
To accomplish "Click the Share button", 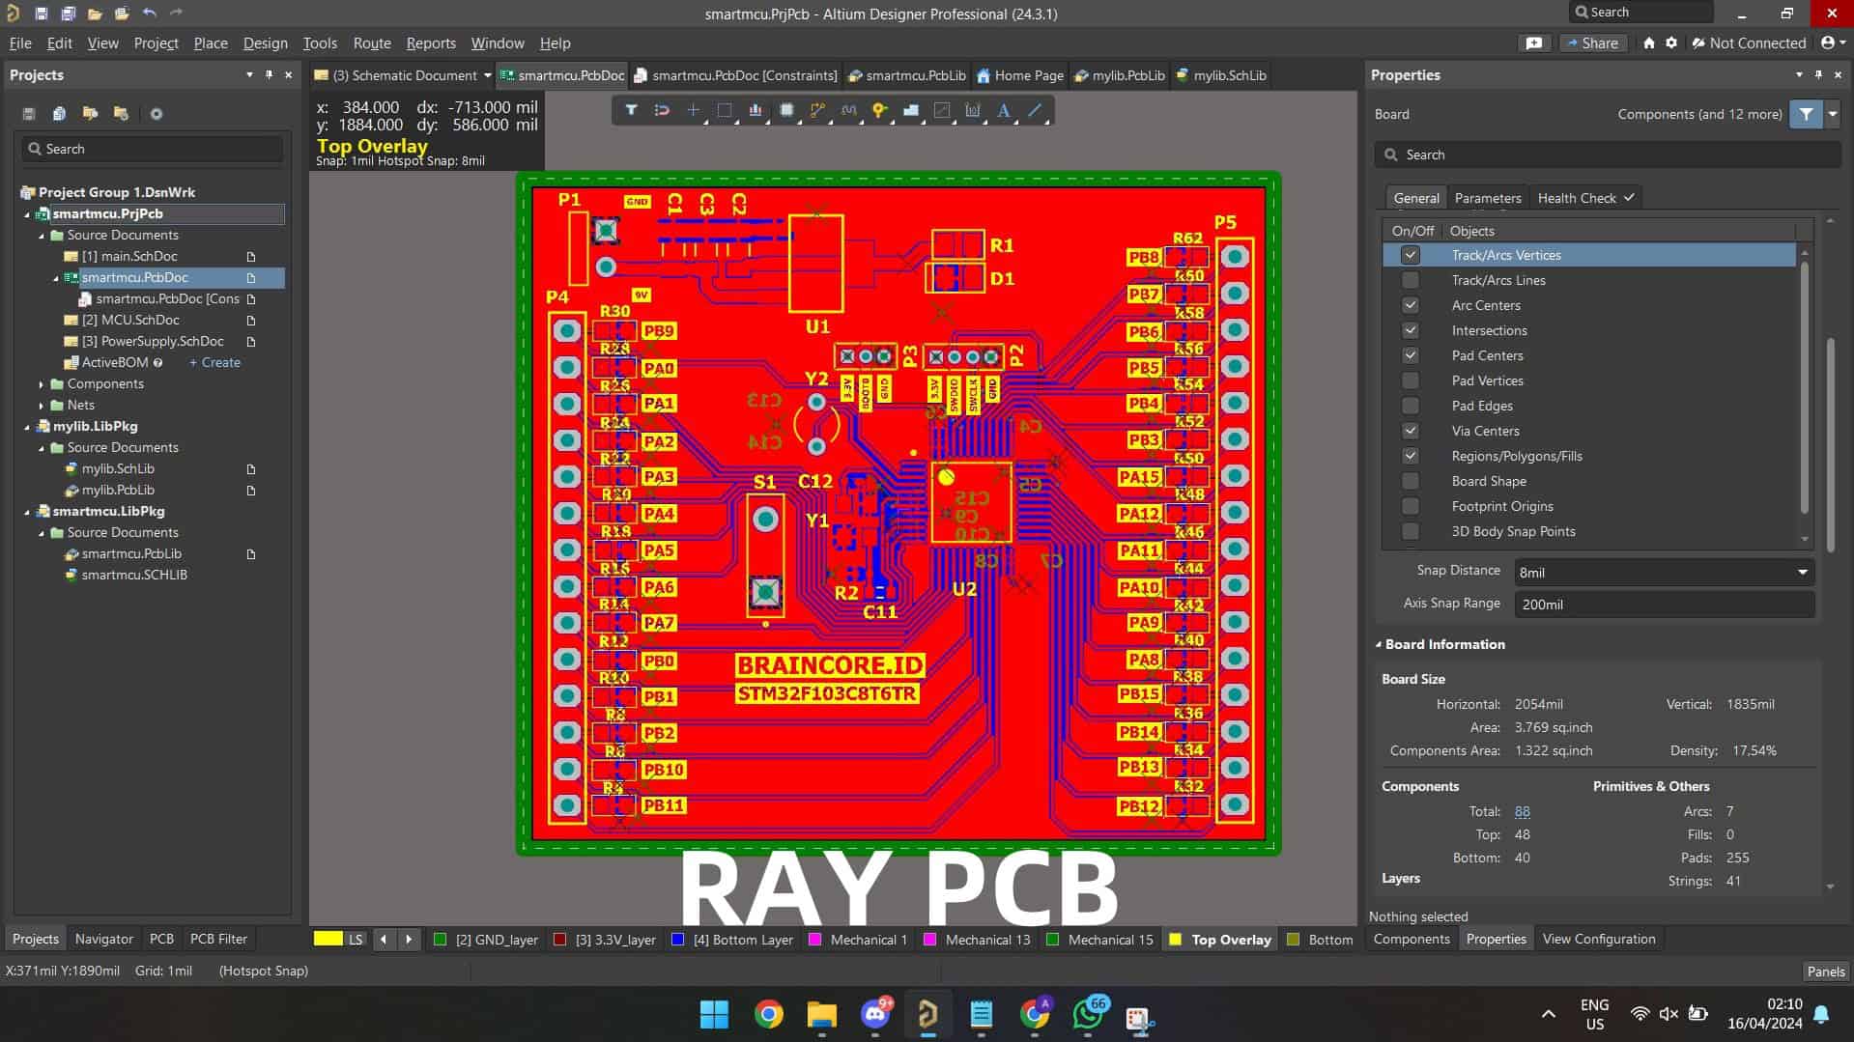I will [x=1591, y=43].
